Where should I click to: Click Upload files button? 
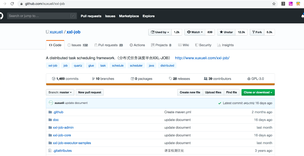213,92
